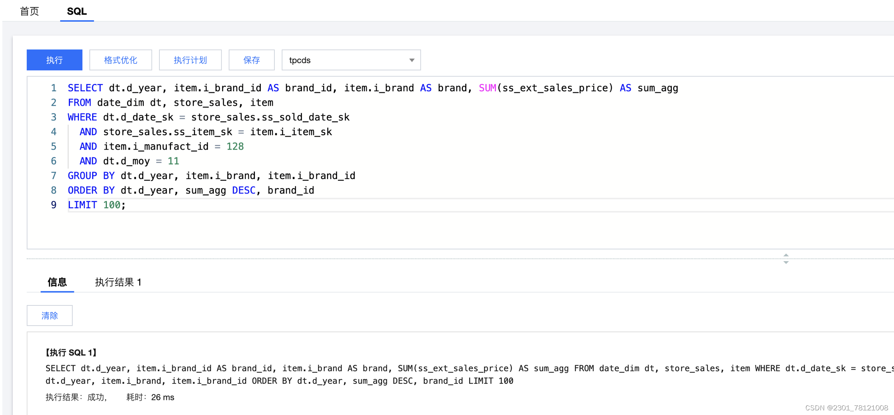This screenshot has width=894, height=415.
Task: Open the tpcds database dropdown
Action: pos(351,60)
